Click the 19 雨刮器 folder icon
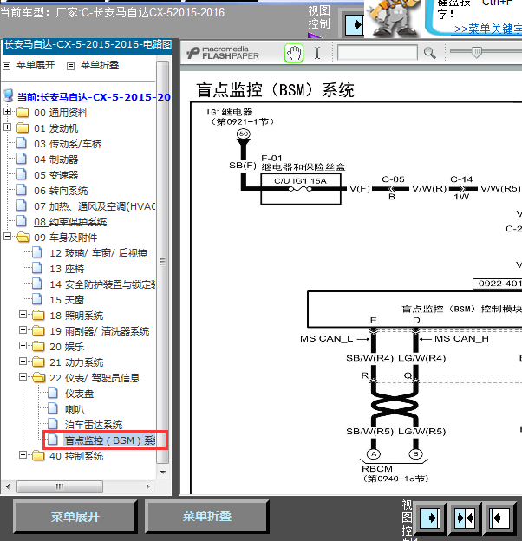Viewport: 522px width, 541px height. (x=38, y=330)
